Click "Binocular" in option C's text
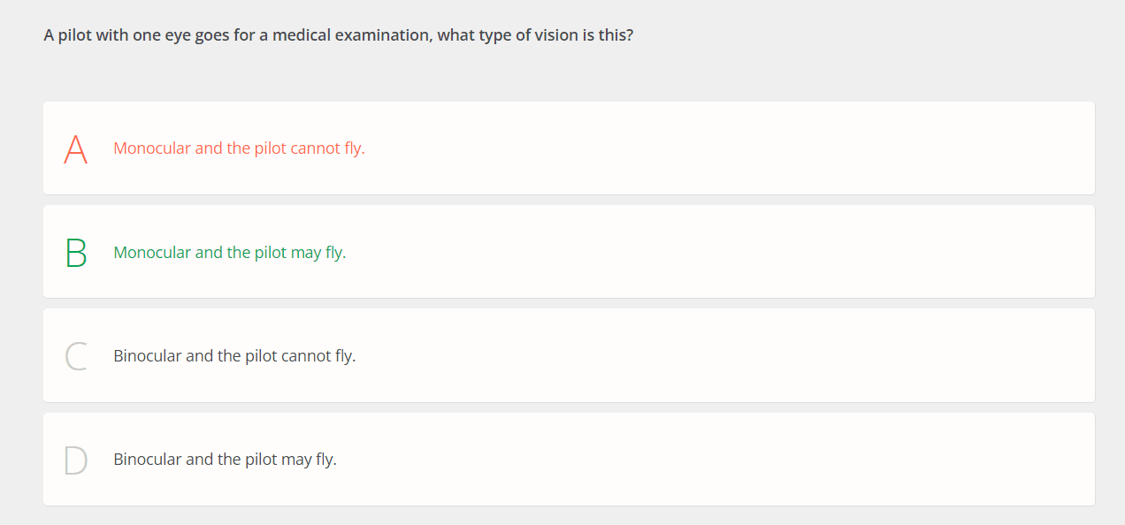The height and width of the screenshot is (525, 1125). (x=147, y=356)
